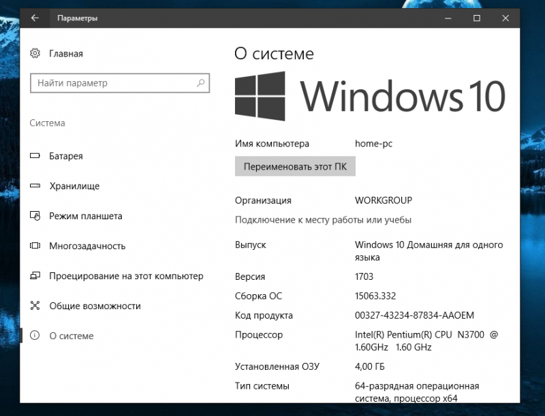Click the Процессор label

[259, 335]
